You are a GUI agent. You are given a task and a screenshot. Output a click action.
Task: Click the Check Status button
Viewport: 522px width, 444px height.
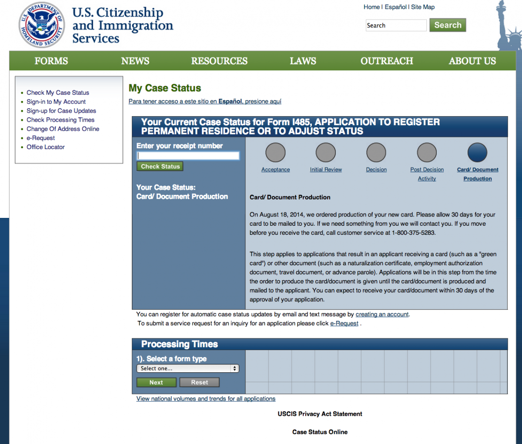(160, 167)
